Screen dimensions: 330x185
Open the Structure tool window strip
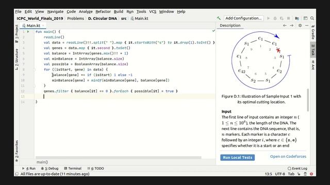click(16, 60)
